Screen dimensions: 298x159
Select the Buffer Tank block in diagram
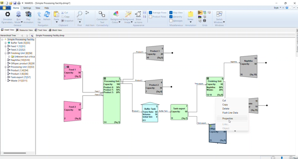(150, 113)
